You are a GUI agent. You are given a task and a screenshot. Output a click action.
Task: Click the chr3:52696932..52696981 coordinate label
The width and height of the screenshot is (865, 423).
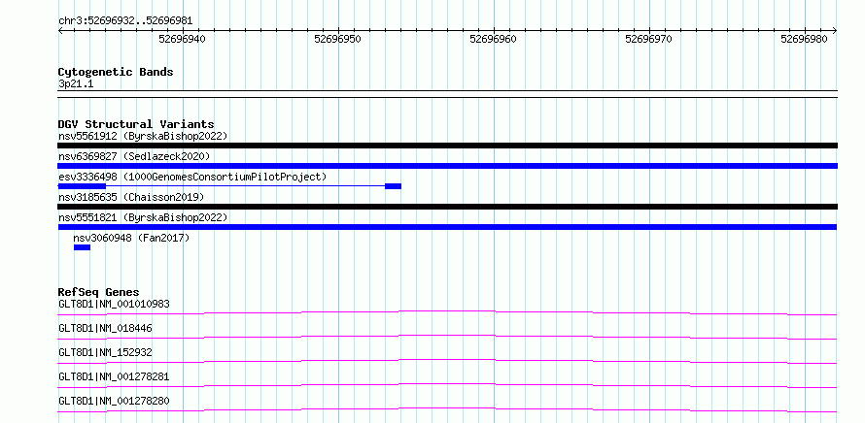tap(125, 21)
